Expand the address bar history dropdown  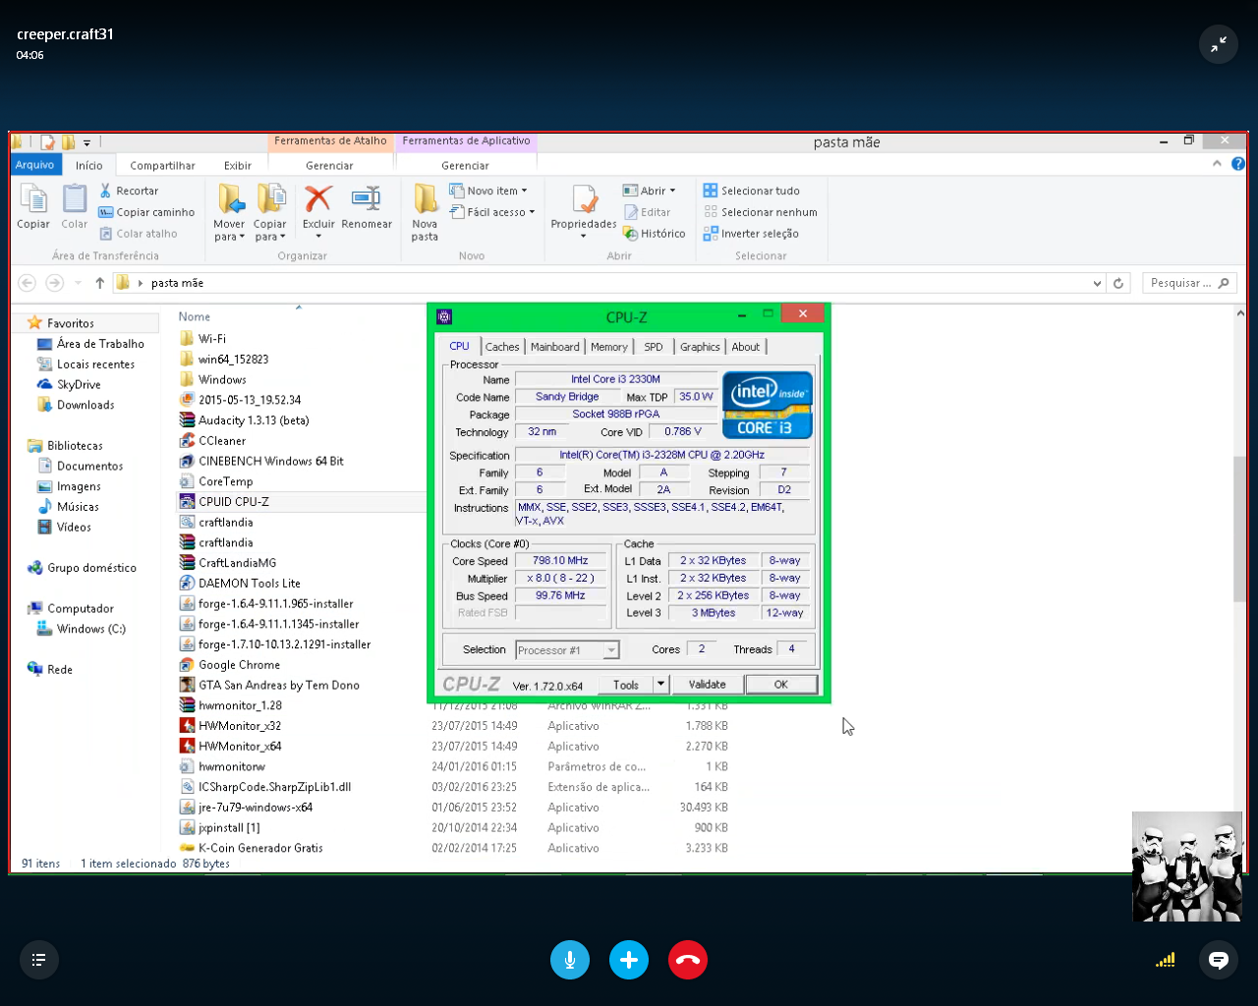coord(1097,283)
